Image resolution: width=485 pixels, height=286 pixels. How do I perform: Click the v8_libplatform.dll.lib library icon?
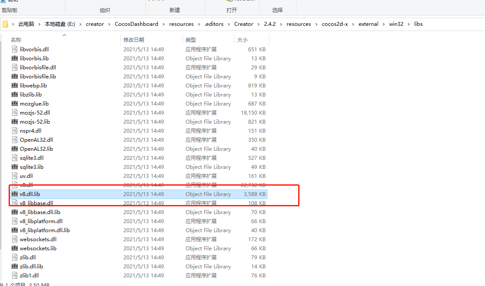pyautogui.click(x=15, y=230)
